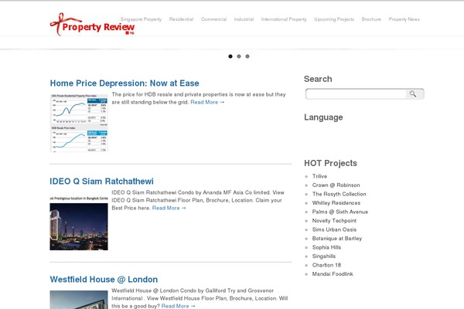Read More on Home Price Depression

207,102
